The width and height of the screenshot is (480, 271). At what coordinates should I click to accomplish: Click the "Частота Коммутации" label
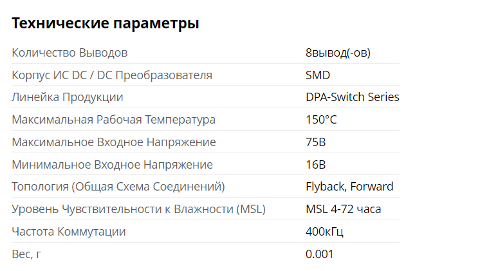click(x=69, y=232)
